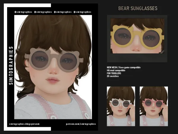Click the 'HQ mod compatible' line
The width and height of the screenshot is (178, 134).
pyautogui.click(x=116, y=70)
